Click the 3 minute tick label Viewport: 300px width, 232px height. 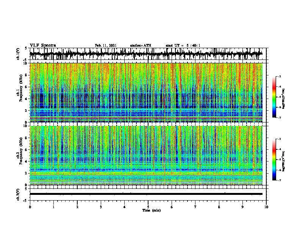coord(101,207)
